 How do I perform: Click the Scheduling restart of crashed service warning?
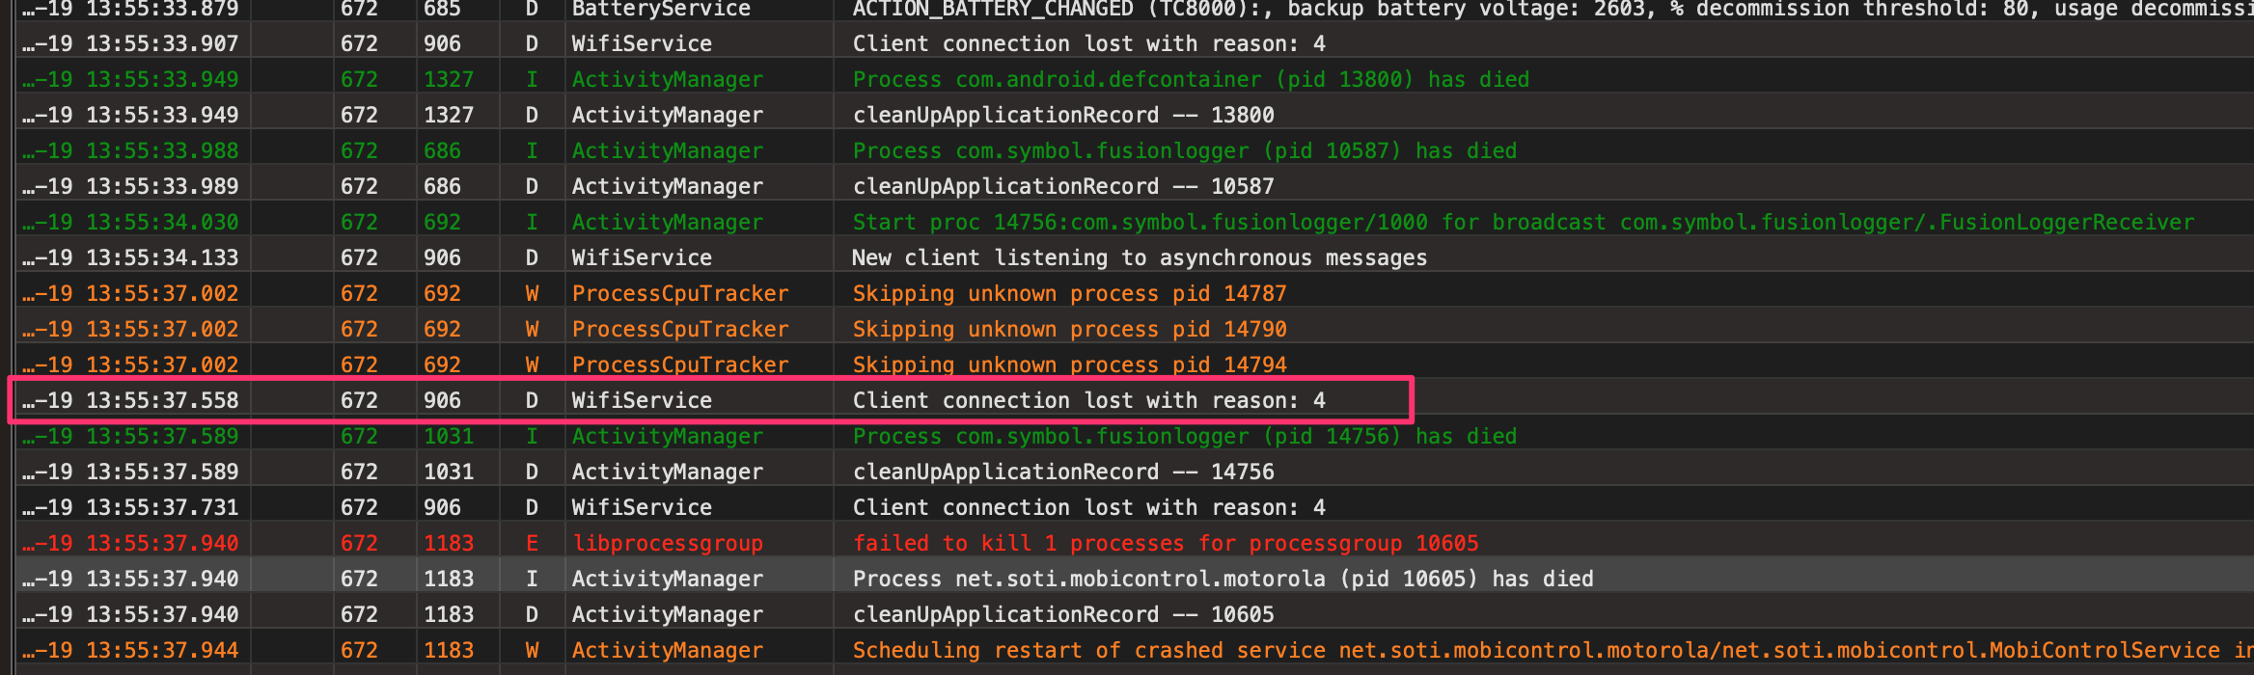(x=1544, y=651)
